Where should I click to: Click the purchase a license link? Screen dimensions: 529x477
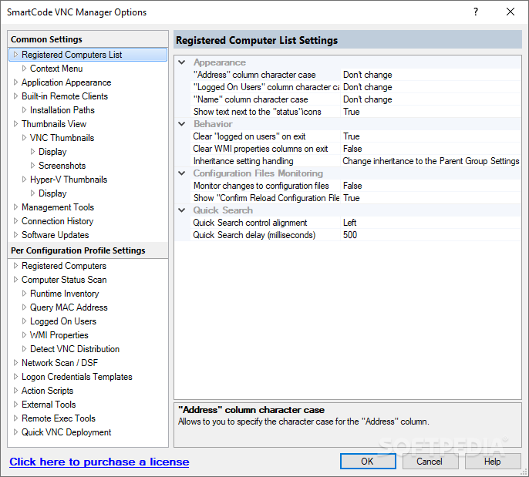click(x=99, y=462)
